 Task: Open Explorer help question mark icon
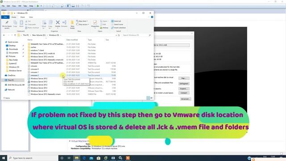[152, 17]
